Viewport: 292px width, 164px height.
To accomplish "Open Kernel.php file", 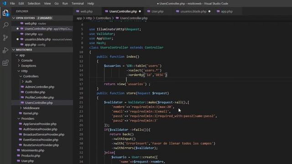I will click(x=31, y=113).
